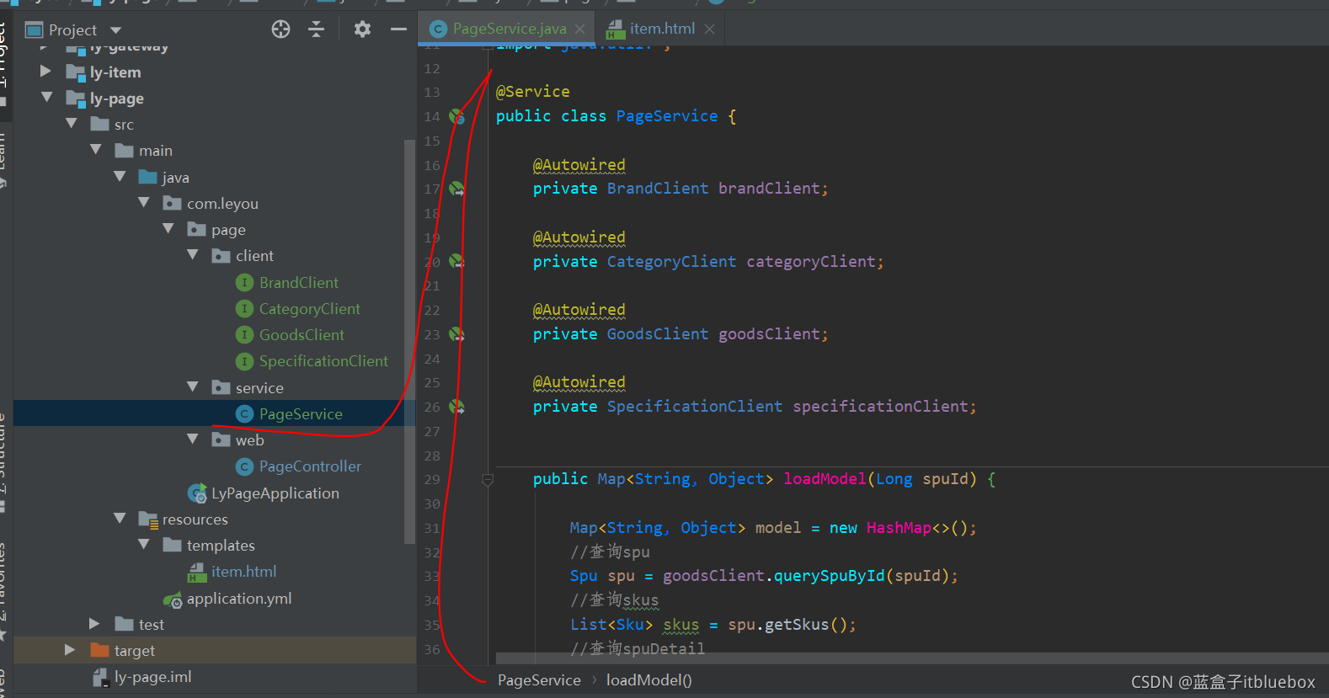Hide the Project panel with minus icon

tap(398, 29)
